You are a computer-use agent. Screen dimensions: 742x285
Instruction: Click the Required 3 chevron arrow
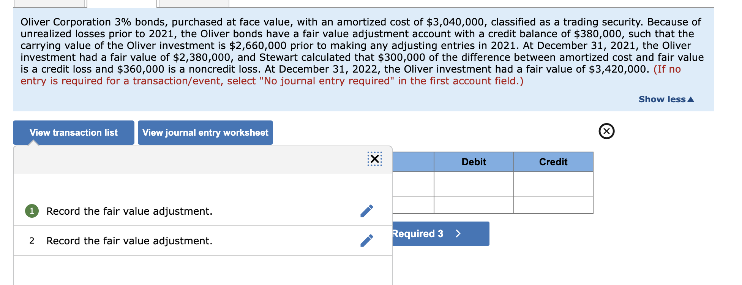point(458,234)
